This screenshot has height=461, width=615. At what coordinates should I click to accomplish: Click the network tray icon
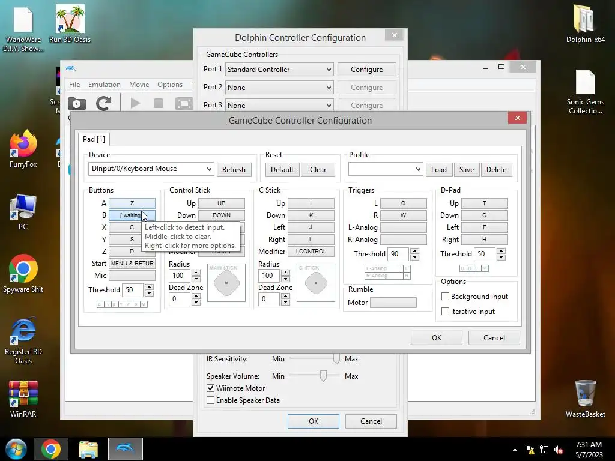[x=544, y=450]
